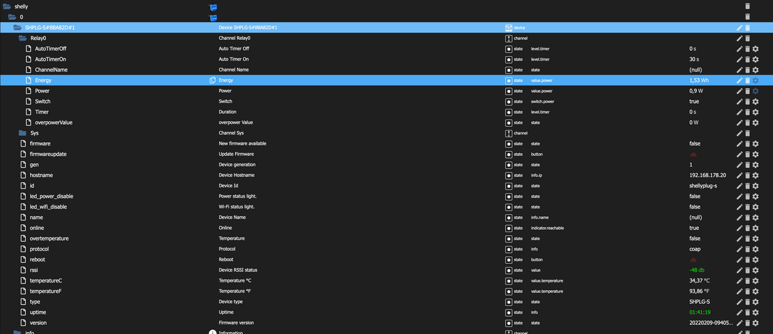This screenshot has width=773, height=334.
Task: Delete the firmware state
Action: [x=747, y=144]
